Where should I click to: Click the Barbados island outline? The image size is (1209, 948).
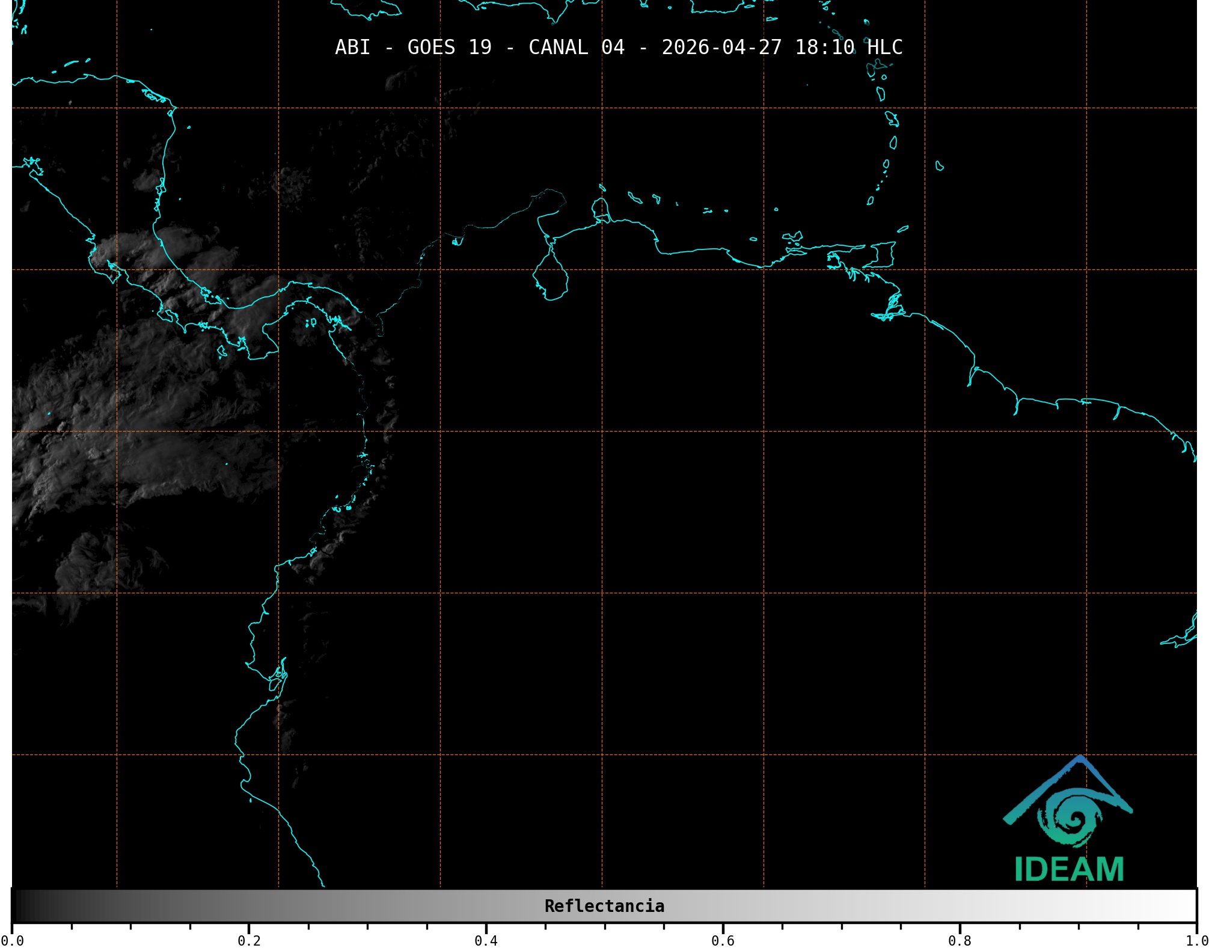pos(939,167)
